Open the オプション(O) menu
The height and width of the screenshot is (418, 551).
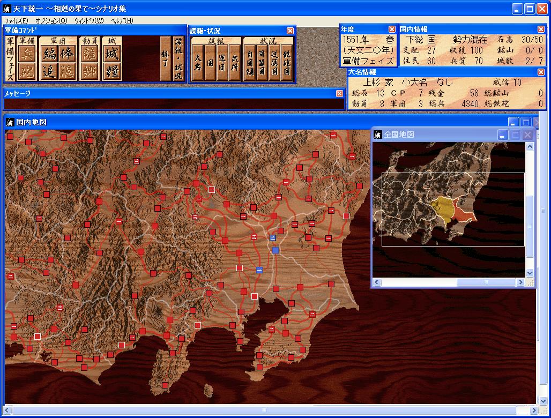tap(51, 21)
